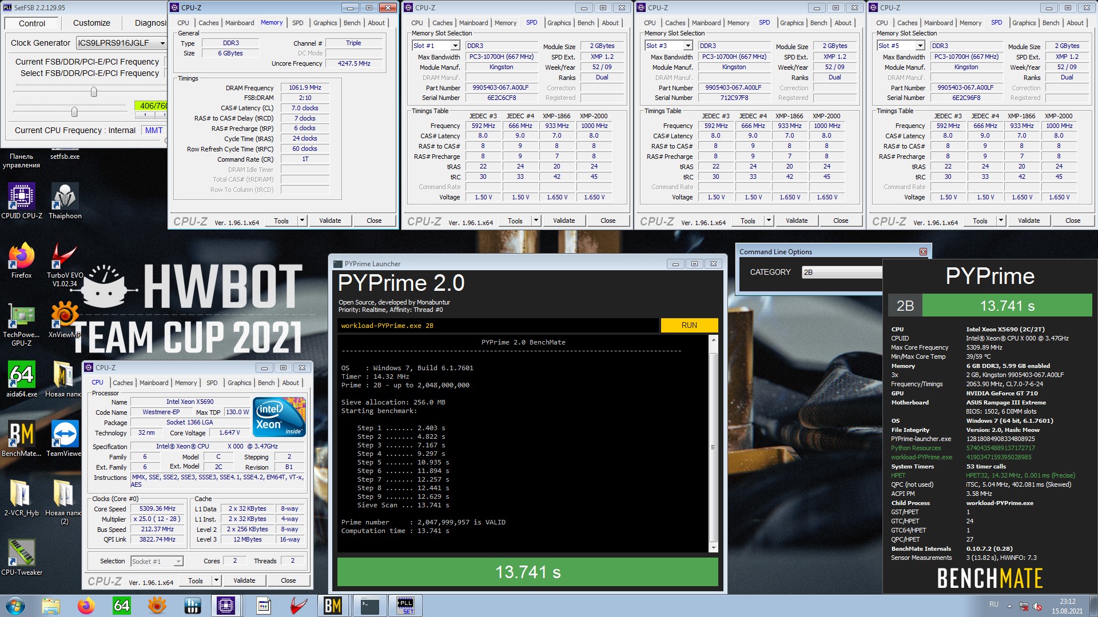Open the CPUID CPU-Z desktop shortcut
The height and width of the screenshot is (617, 1098).
coord(22,201)
